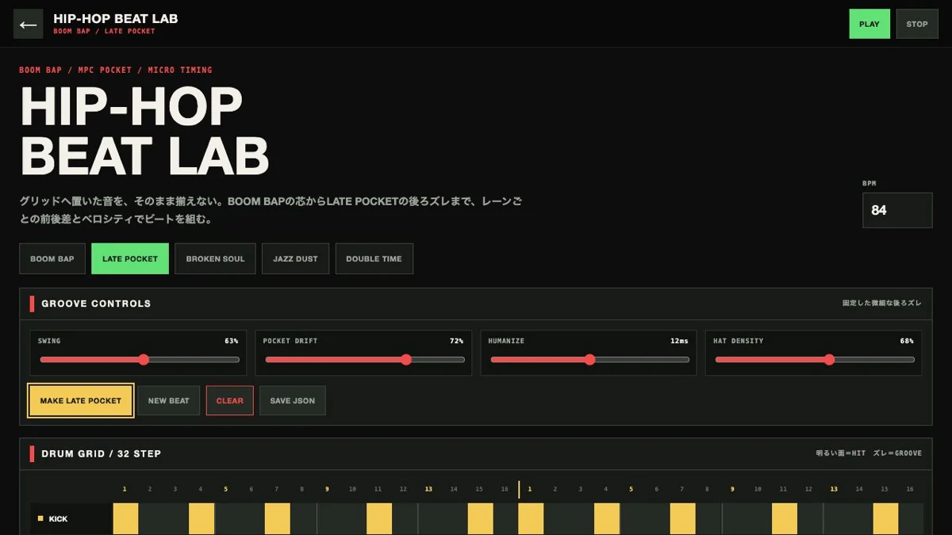Choose the DOUBLE TIME preset
This screenshot has height=535, width=952.
tap(374, 258)
